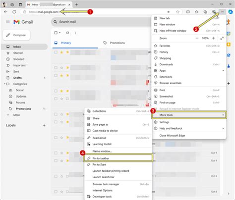Image resolution: width=235 pixels, height=200 pixels.
Task: Open Browser task manager
Action: (x=118, y=184)
